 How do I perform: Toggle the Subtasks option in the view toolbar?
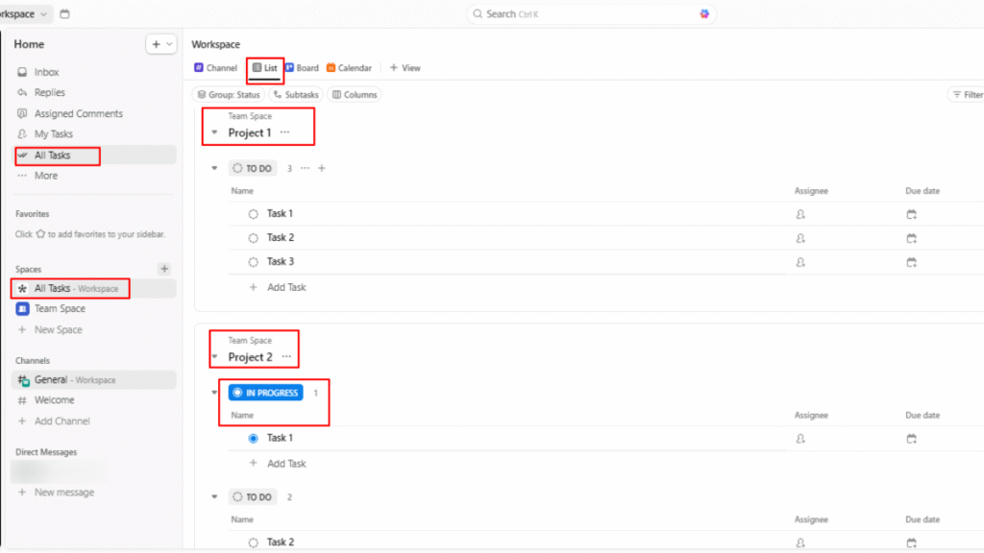294,94
